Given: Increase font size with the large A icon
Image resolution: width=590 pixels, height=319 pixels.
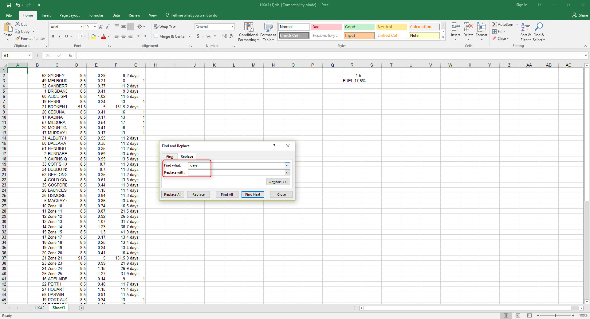Looking at the screenshot, I should coord(101,27).
